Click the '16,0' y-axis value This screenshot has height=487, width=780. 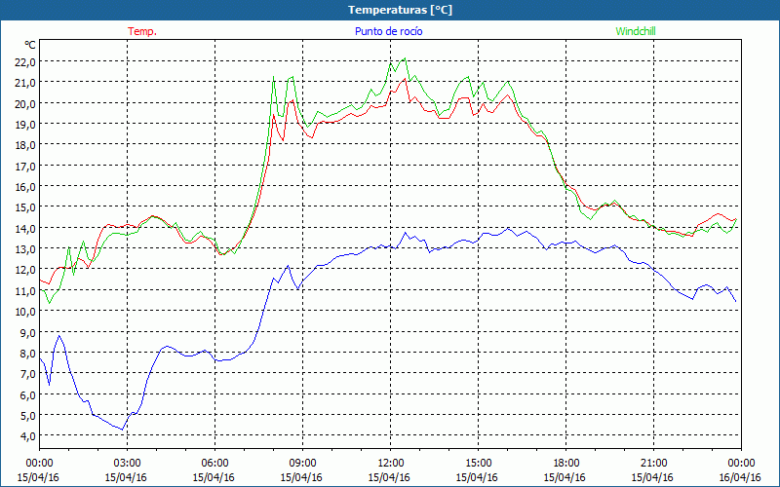coord(25,187)
